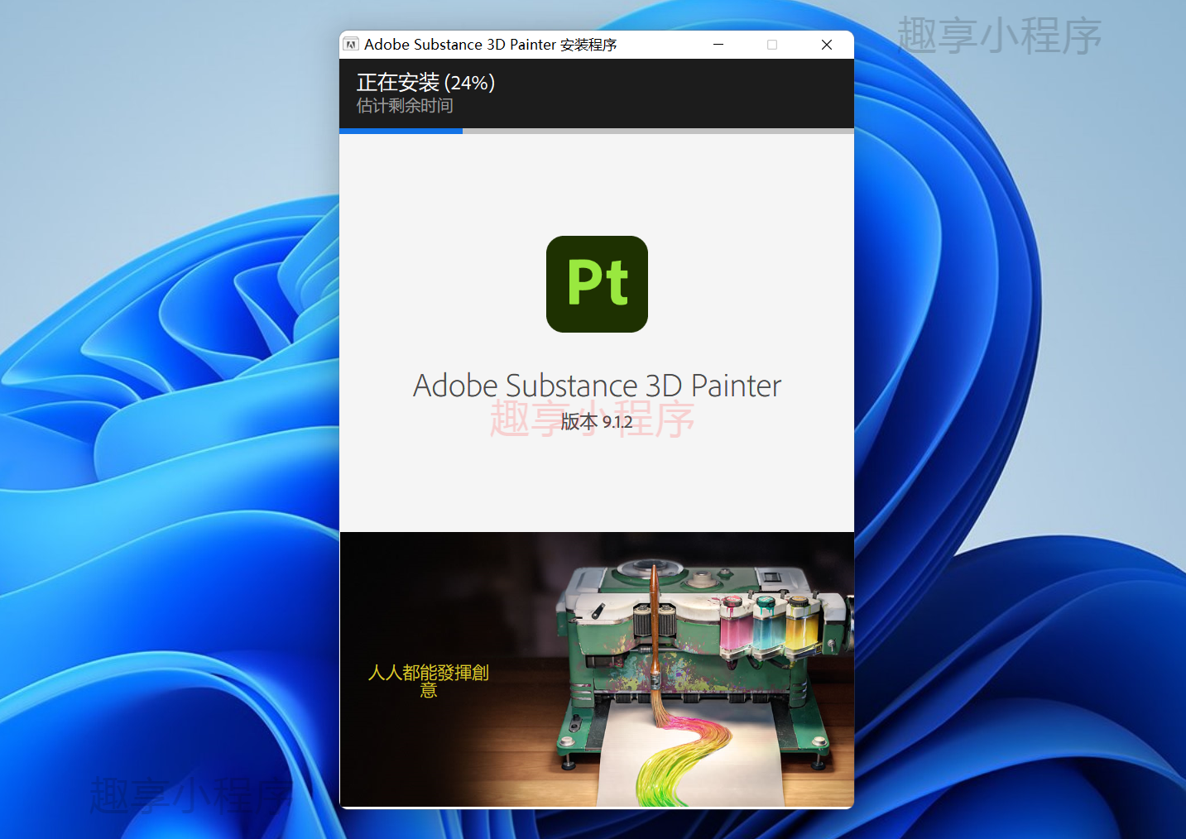Screen dimensions: 1186x839
Task: Click the 'Adobe Substance 3D Painter' product name
Action: (597, 386)
